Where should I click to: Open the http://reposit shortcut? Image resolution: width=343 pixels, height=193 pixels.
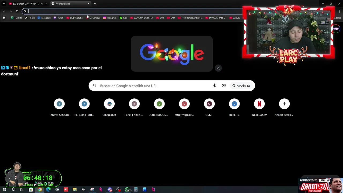click(x=184, y=107)
